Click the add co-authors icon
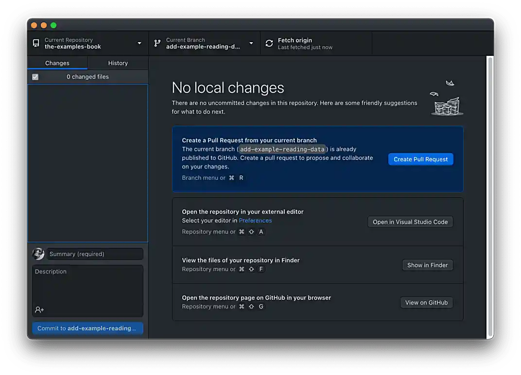The width and height of the screenshot is (521, 375). (x=39, y=309)
